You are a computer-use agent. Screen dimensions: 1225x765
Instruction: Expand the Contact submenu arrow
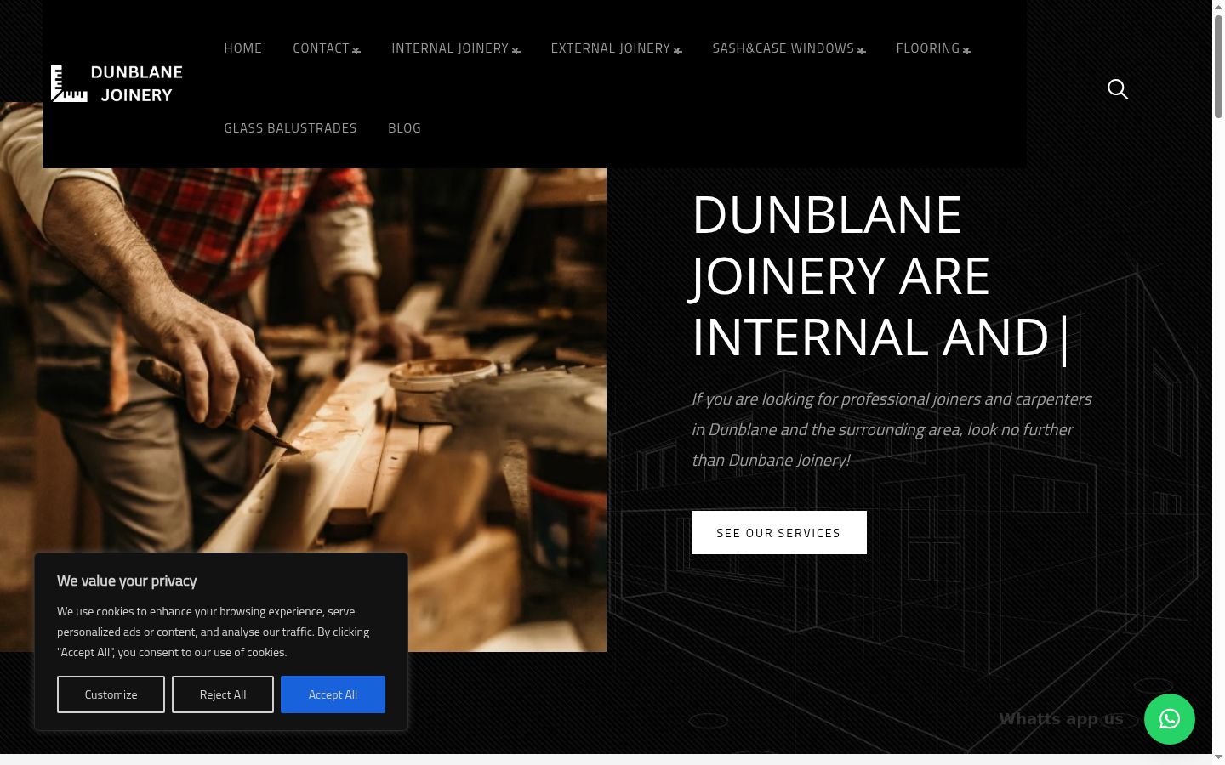tap(356, 50)
